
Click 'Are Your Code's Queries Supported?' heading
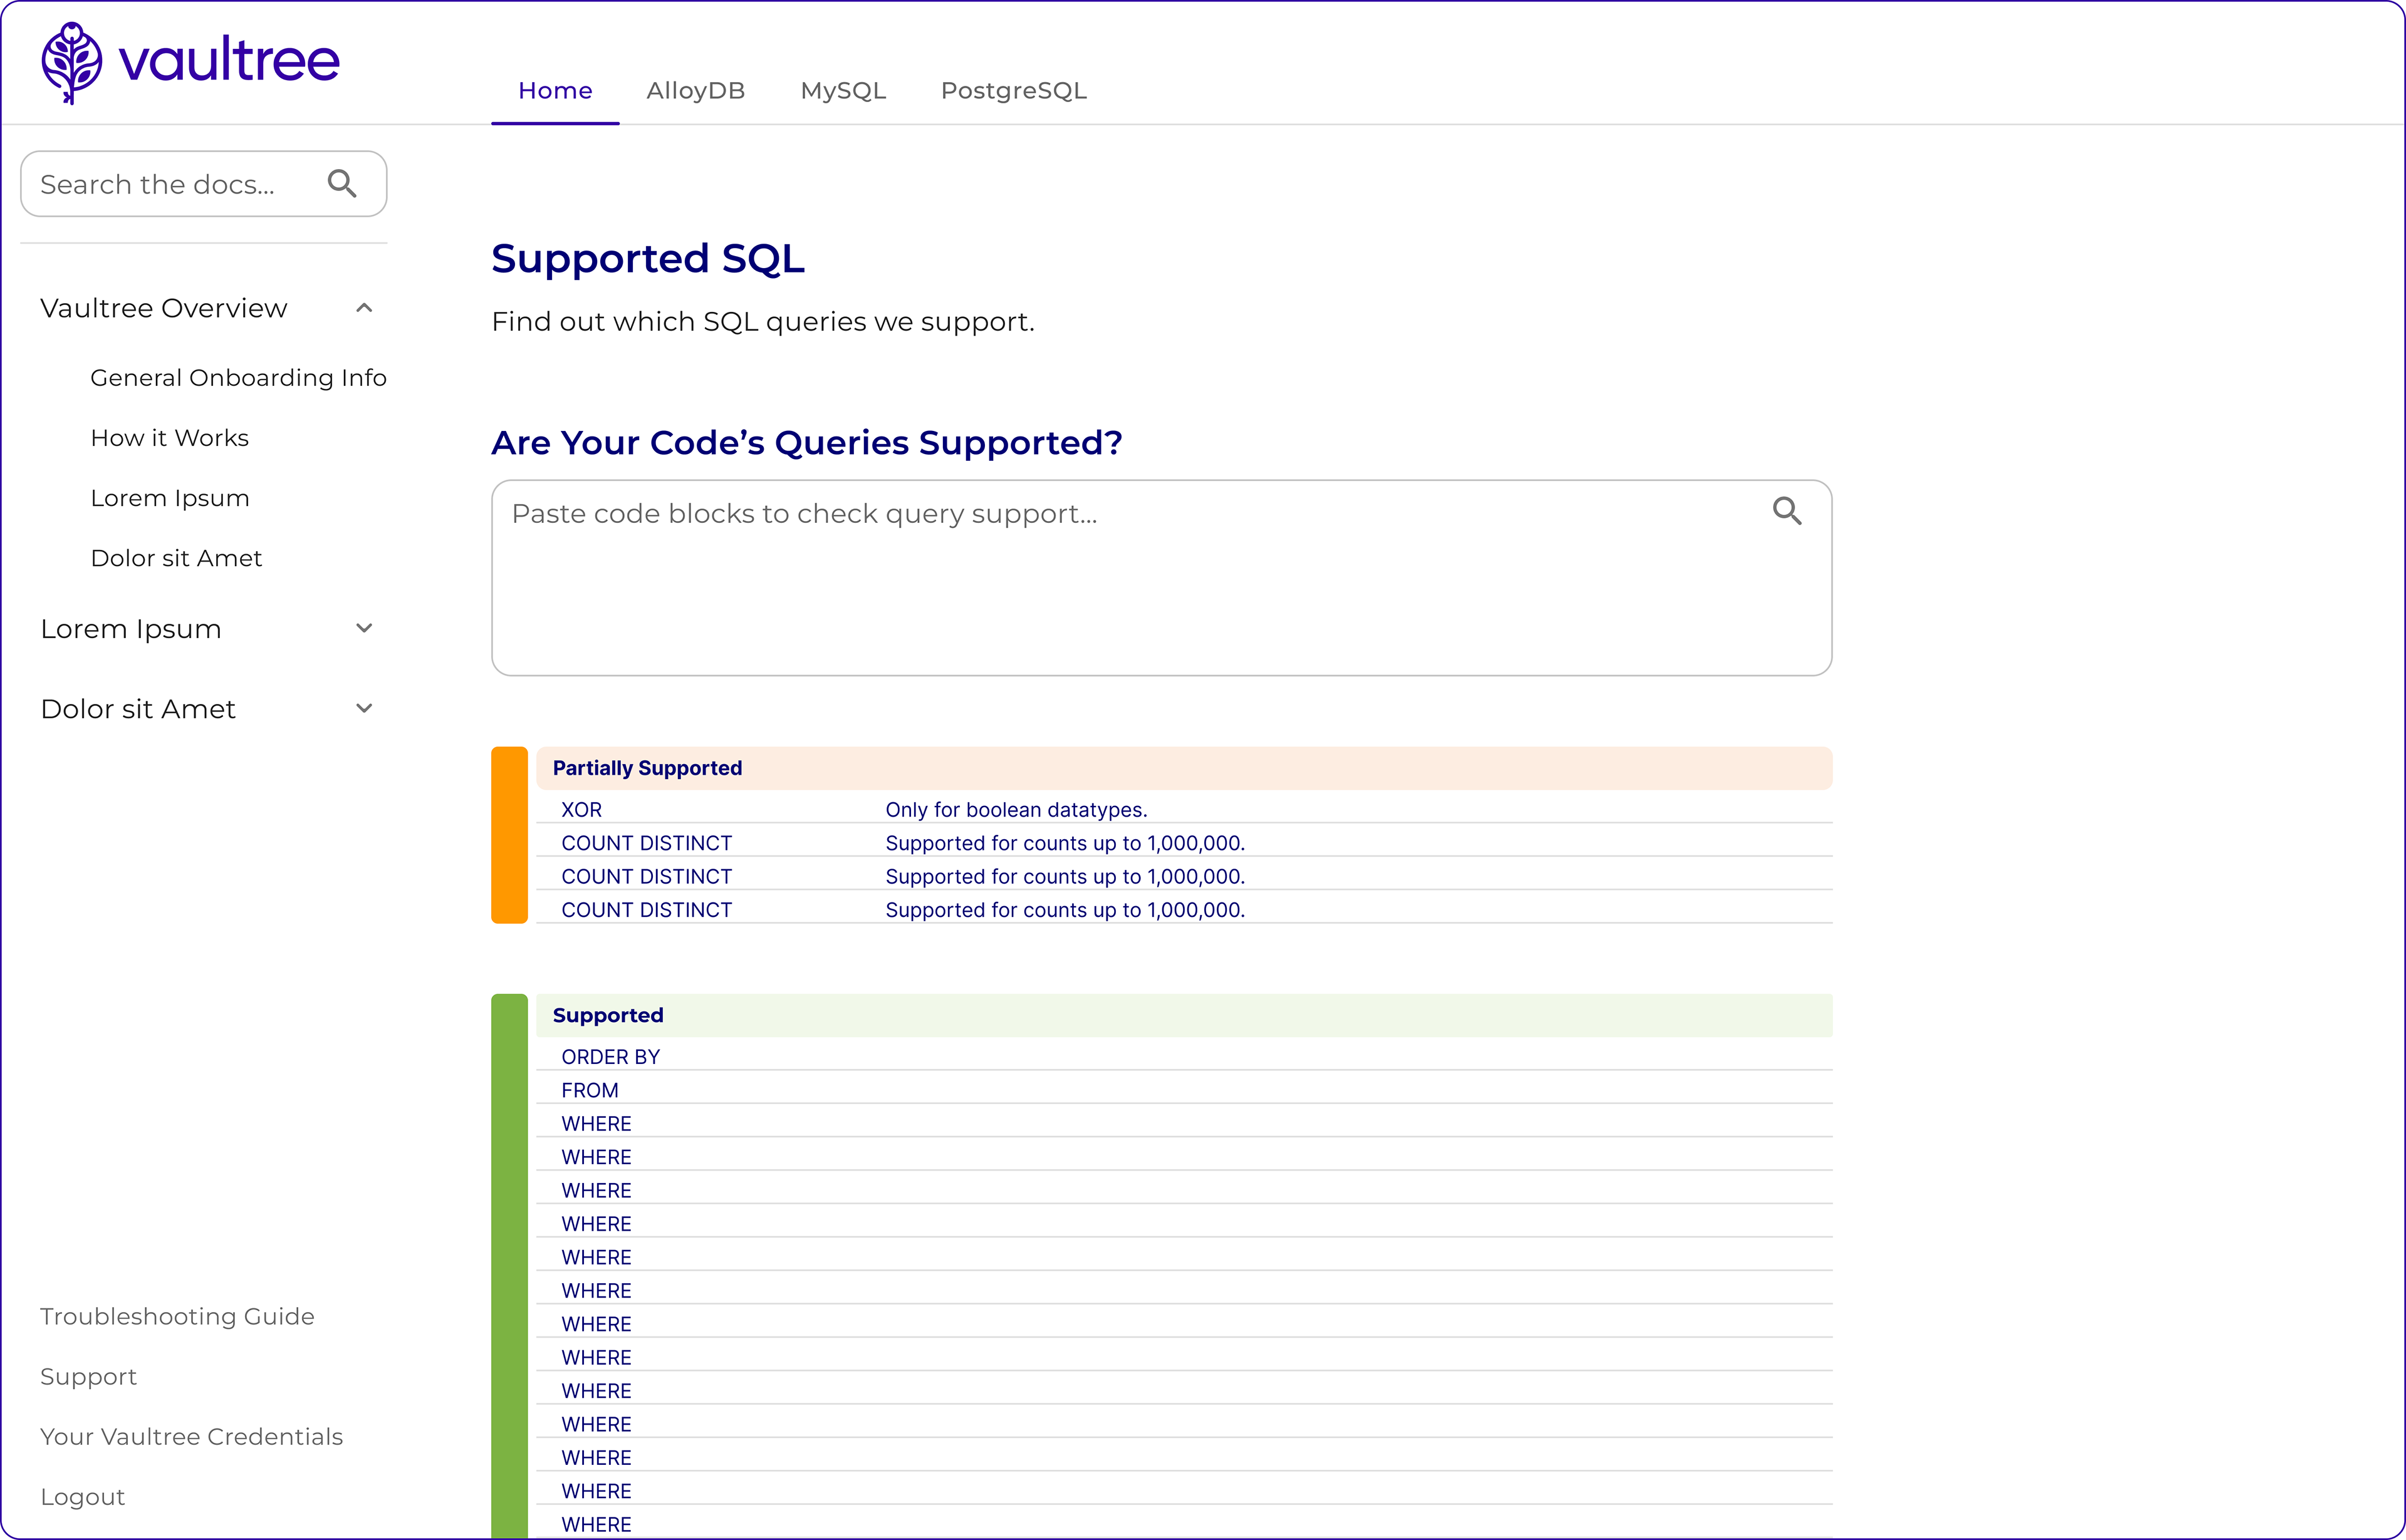tap(806, 442)
